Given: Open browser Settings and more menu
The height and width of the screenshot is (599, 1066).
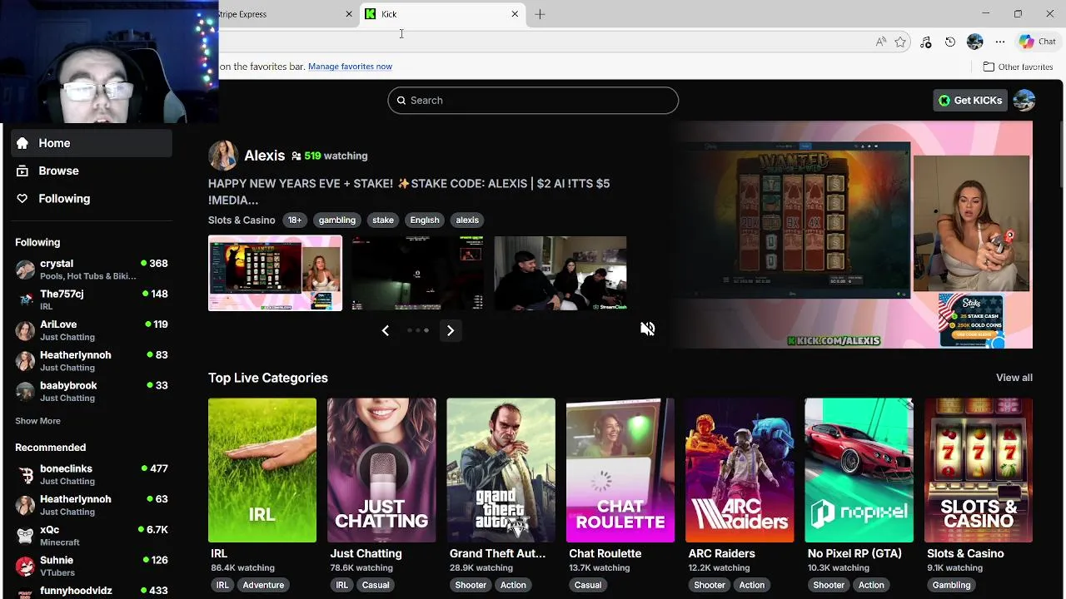Looking at the screenshot, I should click(x=1000, y=42).
